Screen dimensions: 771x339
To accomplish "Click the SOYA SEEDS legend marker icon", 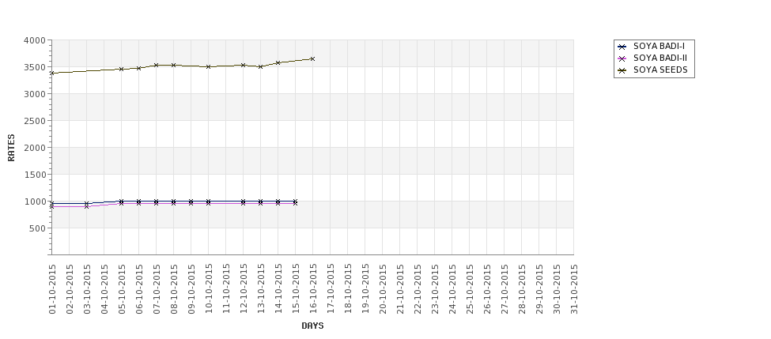I will [x=622, y=70].
